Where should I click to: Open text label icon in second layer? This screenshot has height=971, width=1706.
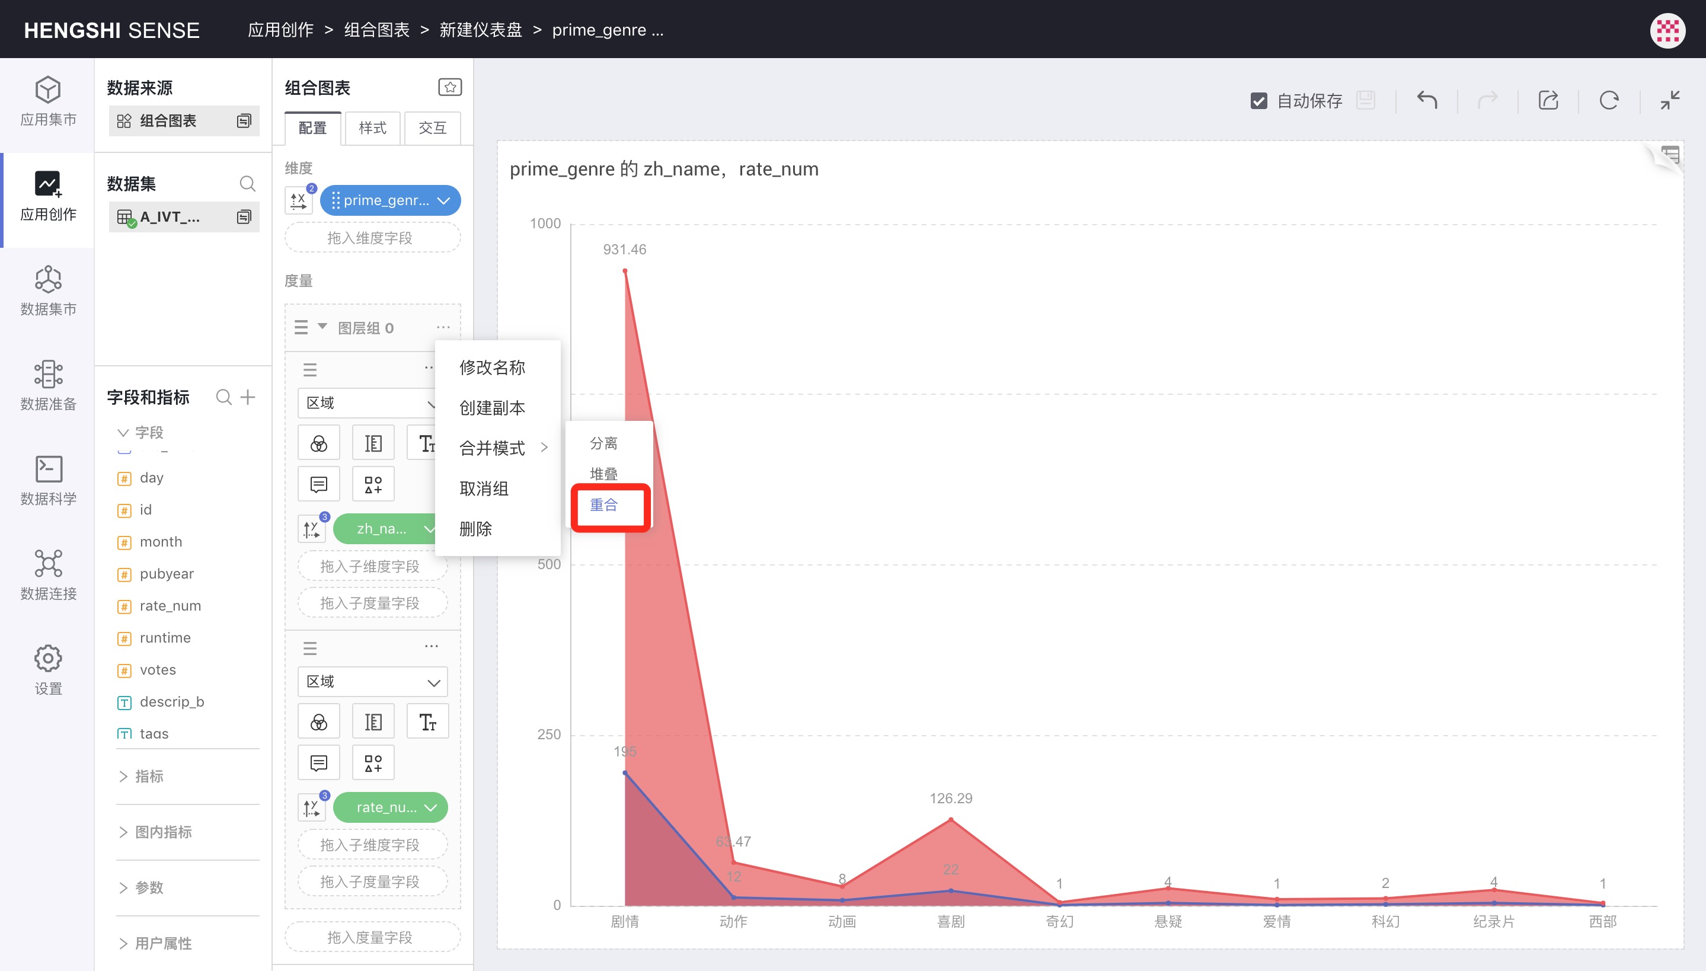pos(427,721)
